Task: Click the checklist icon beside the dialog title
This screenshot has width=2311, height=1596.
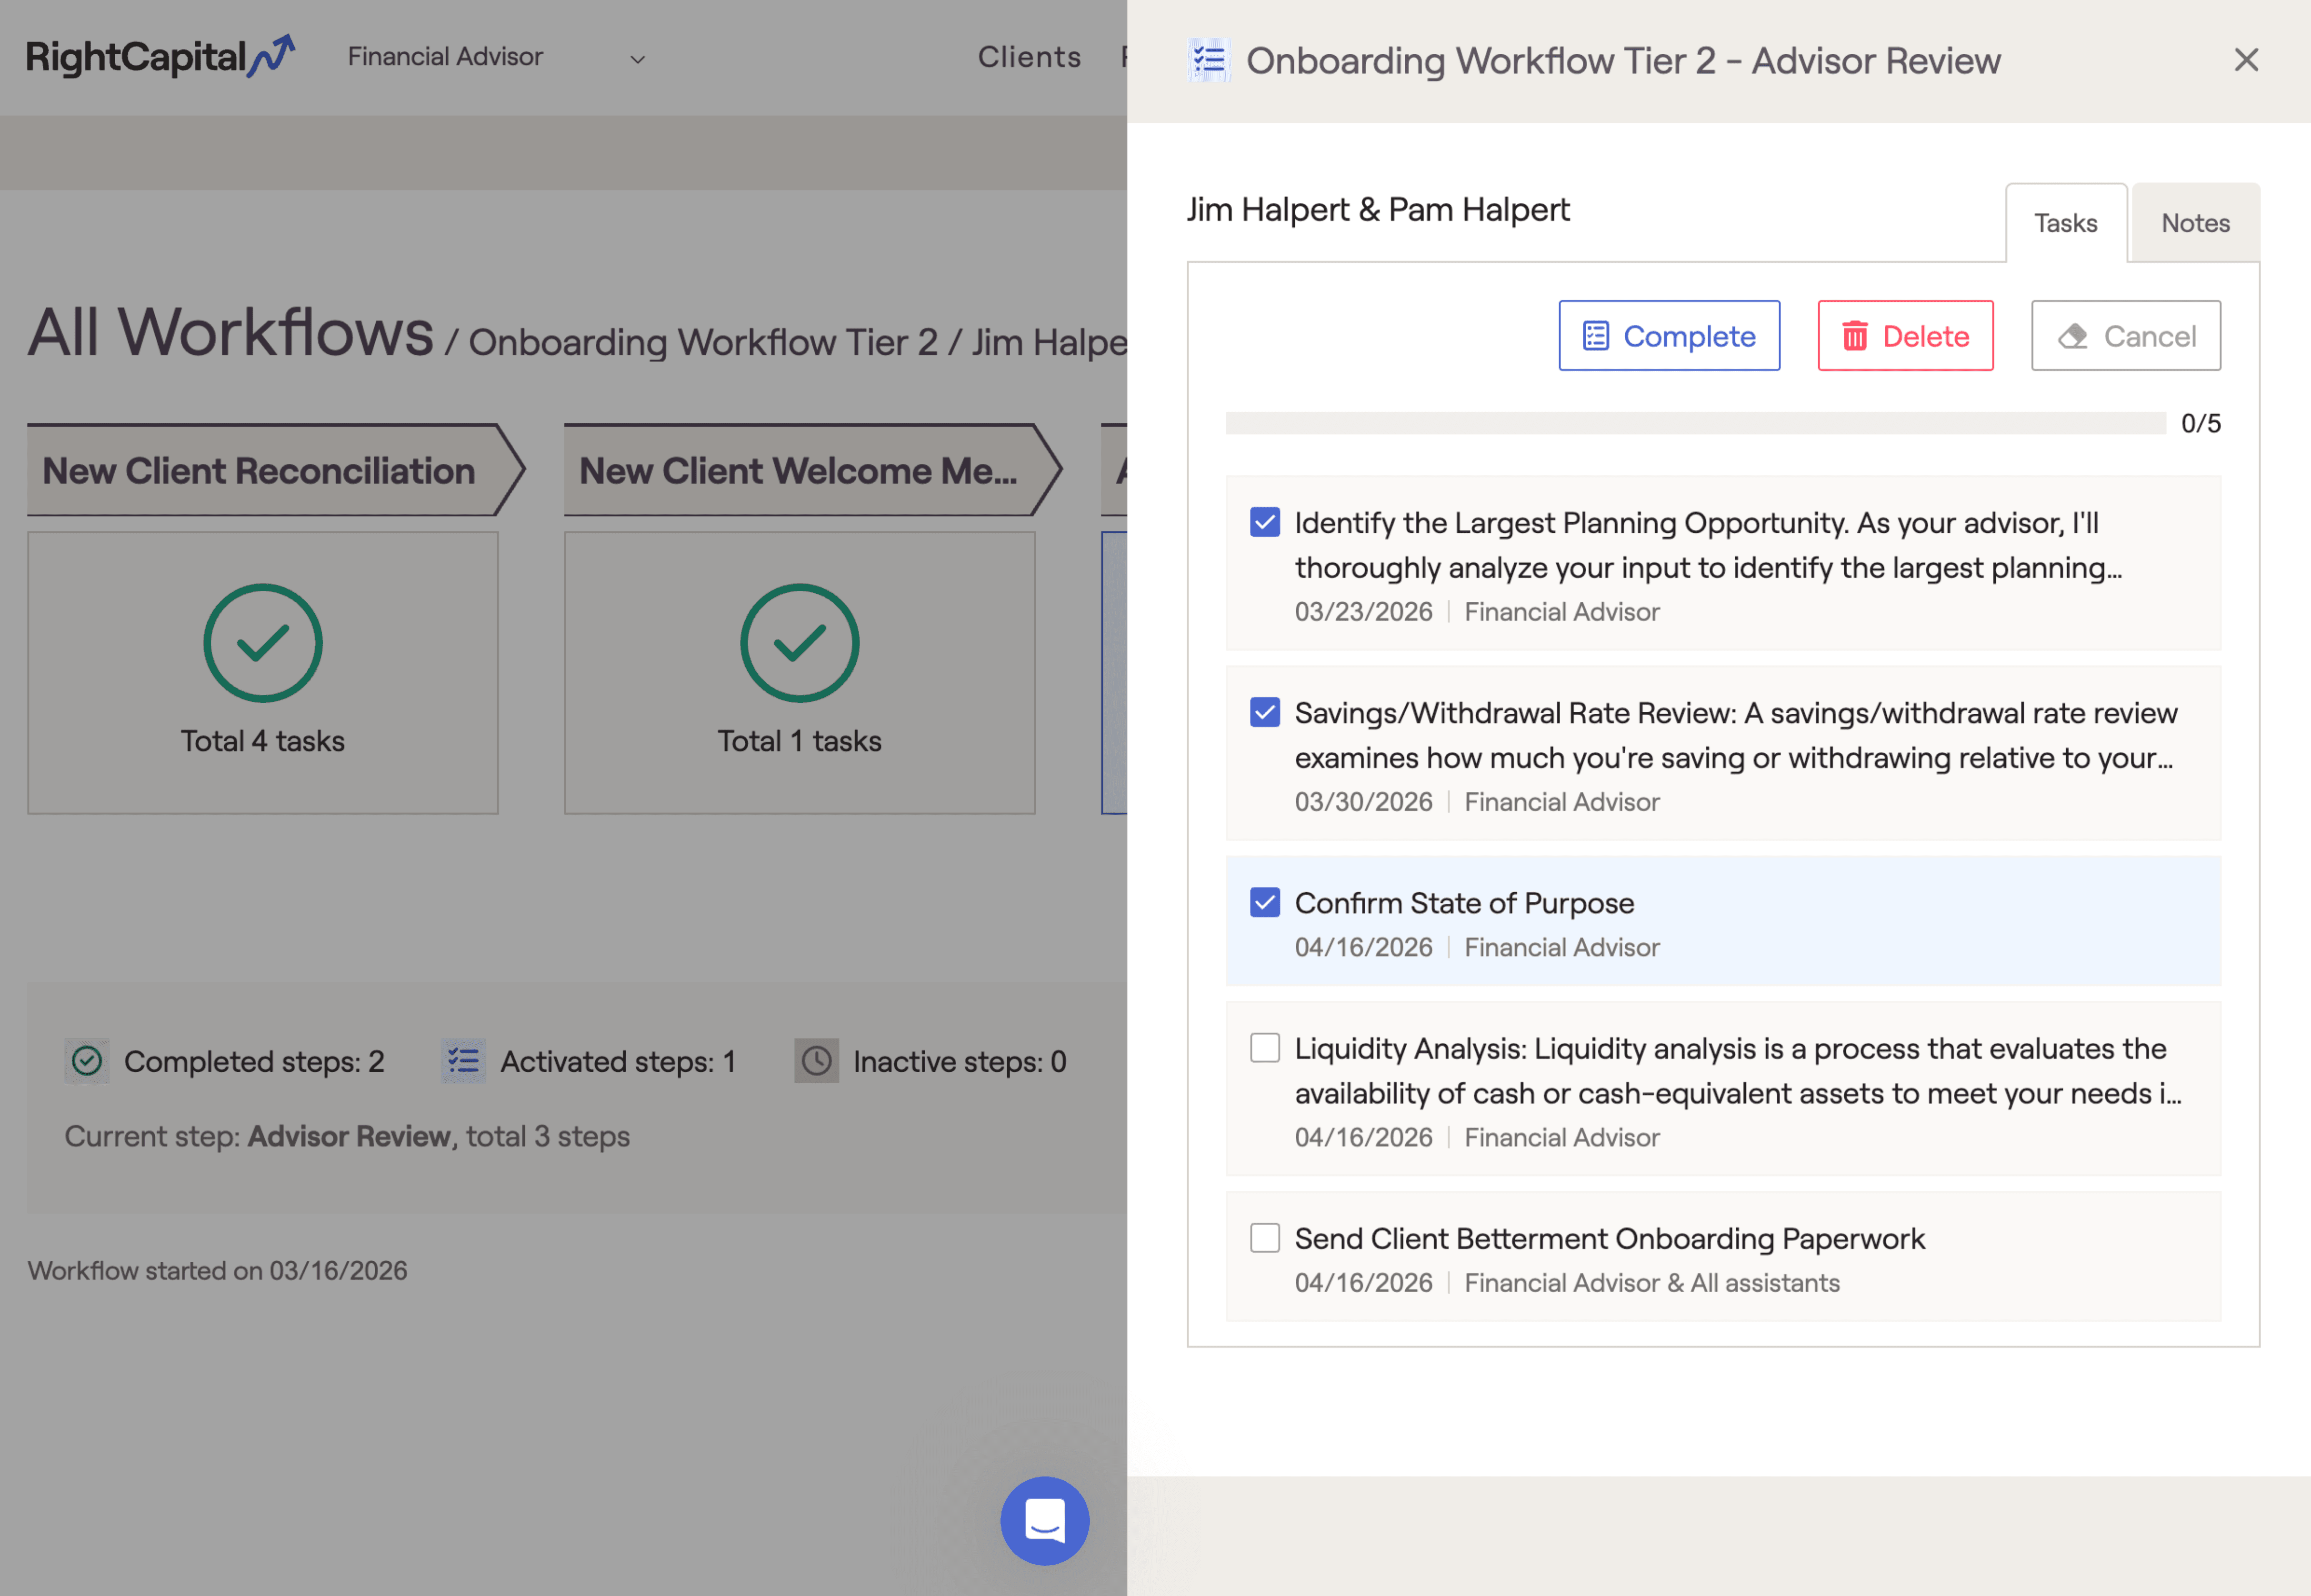Action: coord(1209,60)
